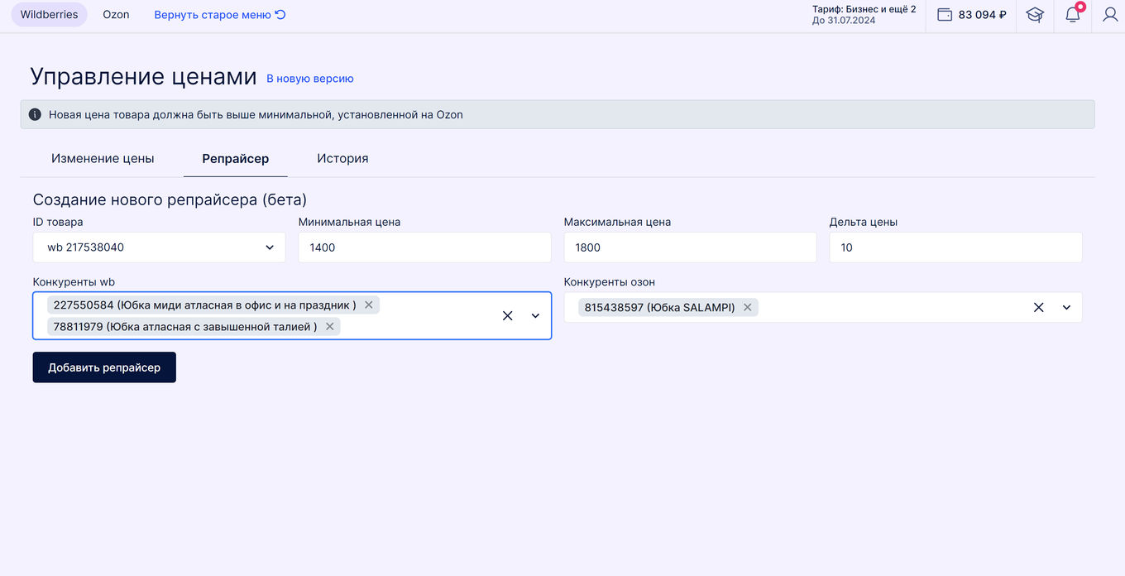Open the graduation cap training icon
Screen dimensions: 1125x576
[x=1035, y=15]
